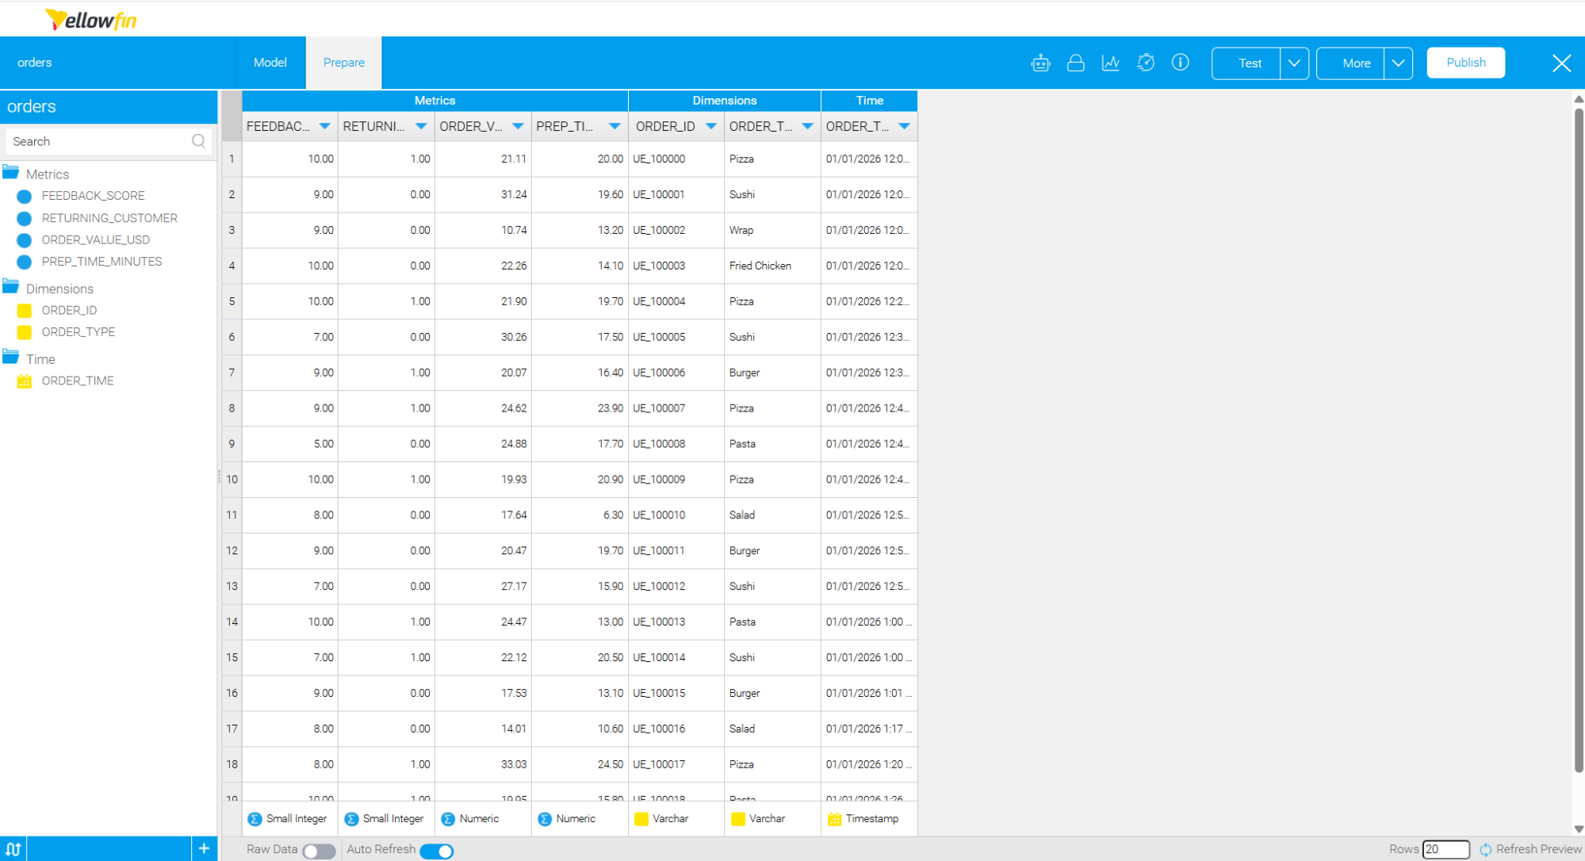Open the info panel icon
1585x861 pixels.
click(1180, 63)
